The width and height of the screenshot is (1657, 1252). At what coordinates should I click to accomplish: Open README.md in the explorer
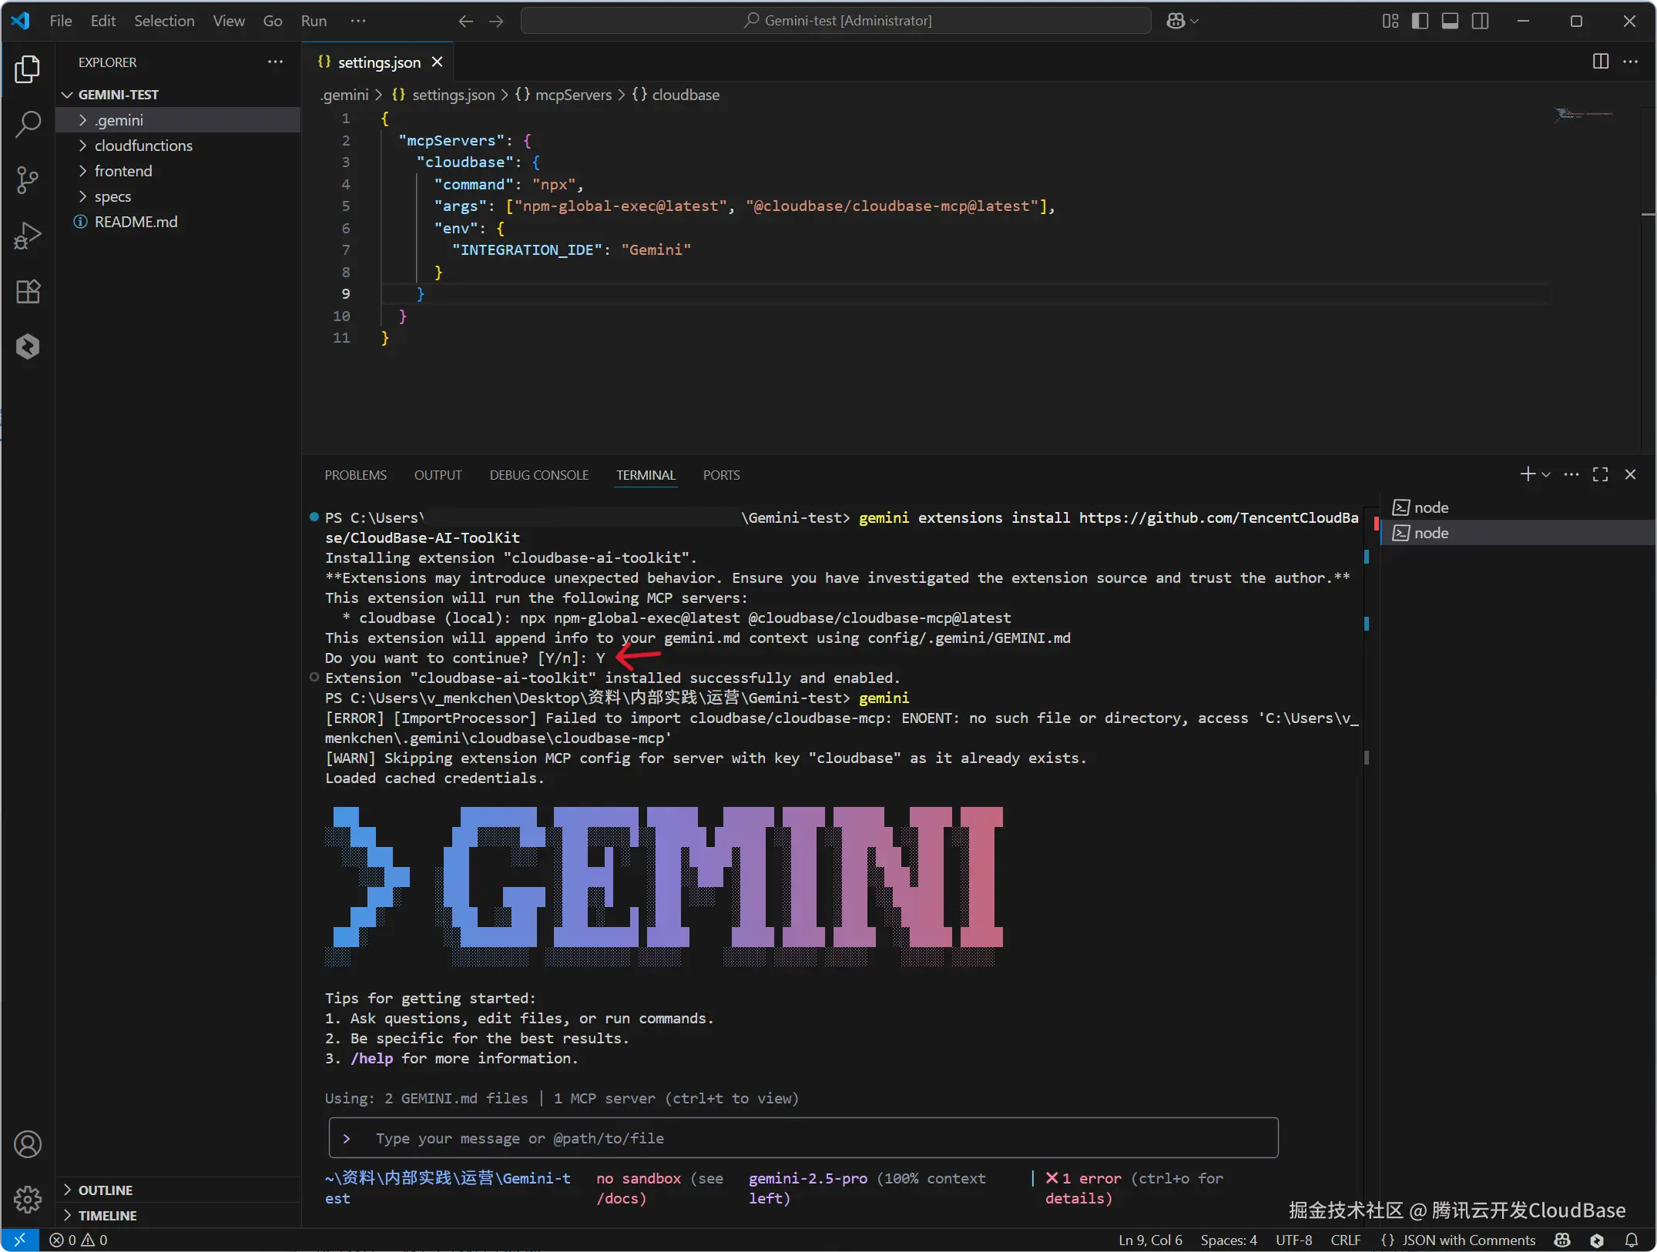(x=136, y=222)
